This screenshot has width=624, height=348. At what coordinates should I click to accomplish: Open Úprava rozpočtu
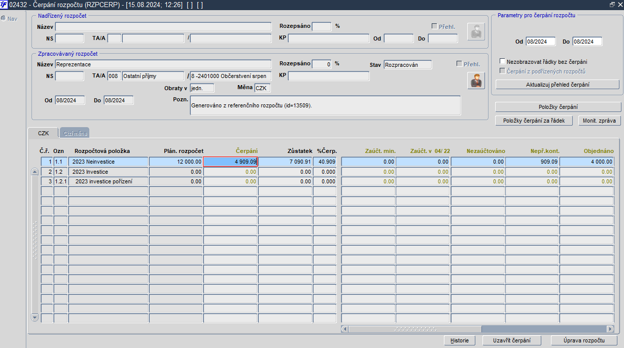584,340
